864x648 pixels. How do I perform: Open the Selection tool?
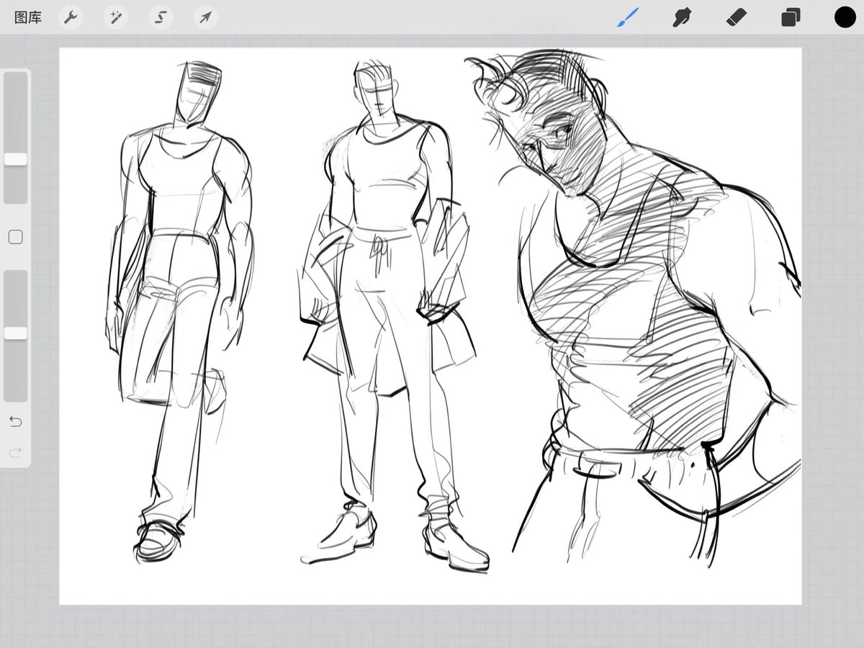point(161,17)
